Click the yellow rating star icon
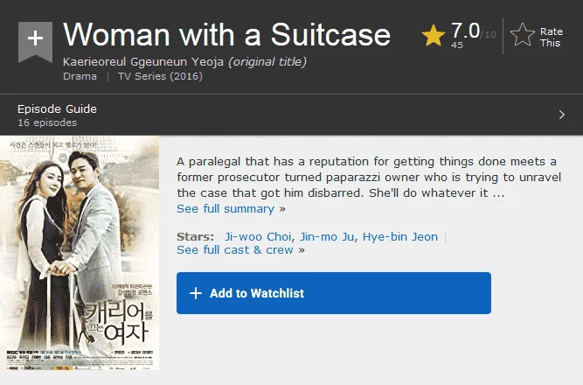This screenshot has width=583, height=385. [434, 36]
